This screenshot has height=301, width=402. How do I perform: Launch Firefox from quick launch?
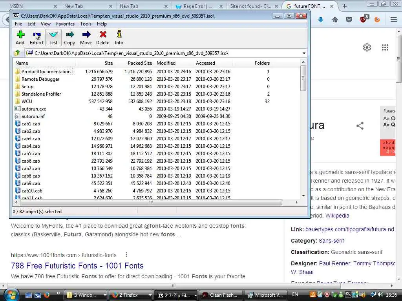[47, 295]
